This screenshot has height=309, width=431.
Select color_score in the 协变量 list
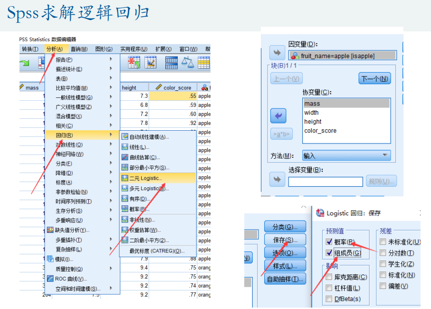click(x=346, y=131)
